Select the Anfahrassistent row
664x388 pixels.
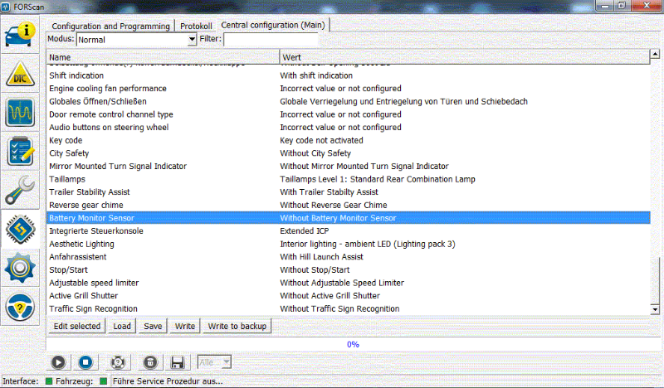(x=348, y=257)
